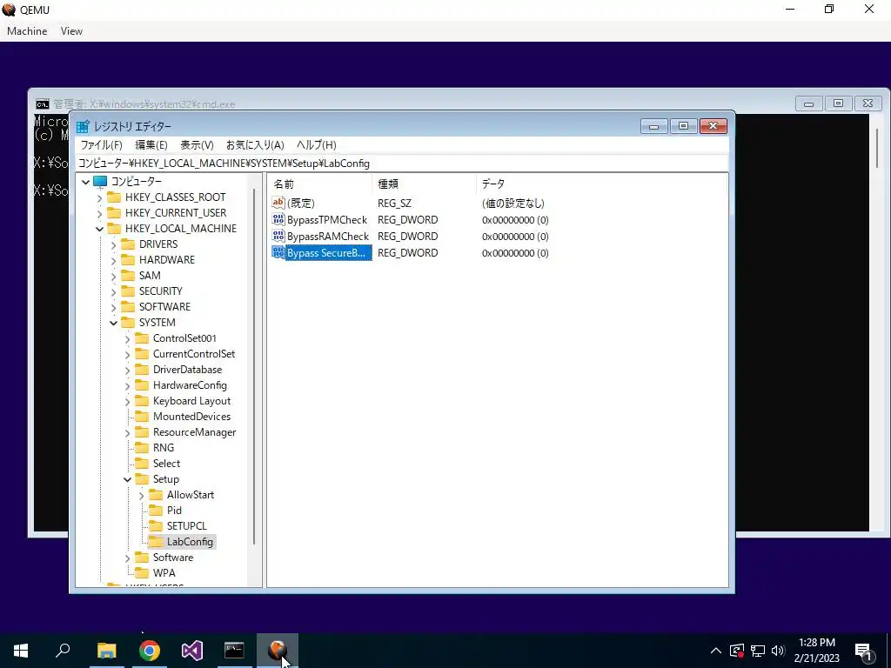
Task: Sort values by 名前 column header
Action: click(320, 184)
